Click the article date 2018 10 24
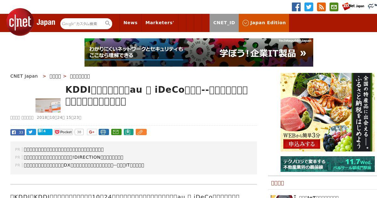Viewport: 377px width, 198px height. point(59,118)
